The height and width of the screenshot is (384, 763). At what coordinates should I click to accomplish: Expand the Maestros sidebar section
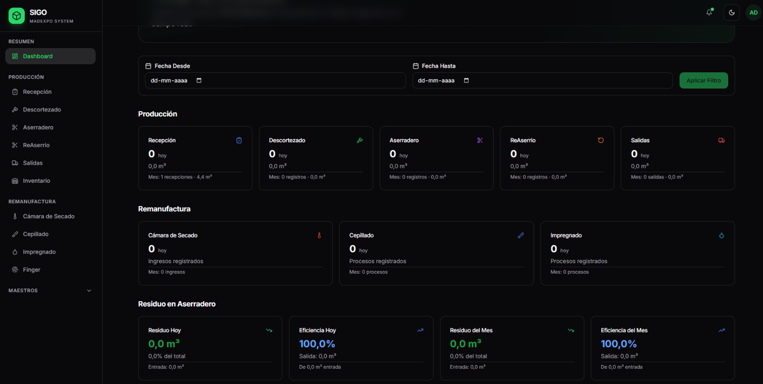coord(89,291)
